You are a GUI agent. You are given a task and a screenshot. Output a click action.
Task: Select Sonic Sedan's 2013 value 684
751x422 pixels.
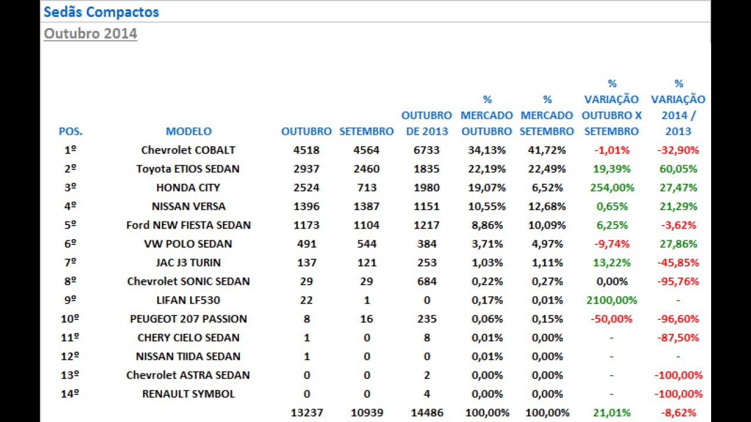pyautogui.click(x=427, y=281)
